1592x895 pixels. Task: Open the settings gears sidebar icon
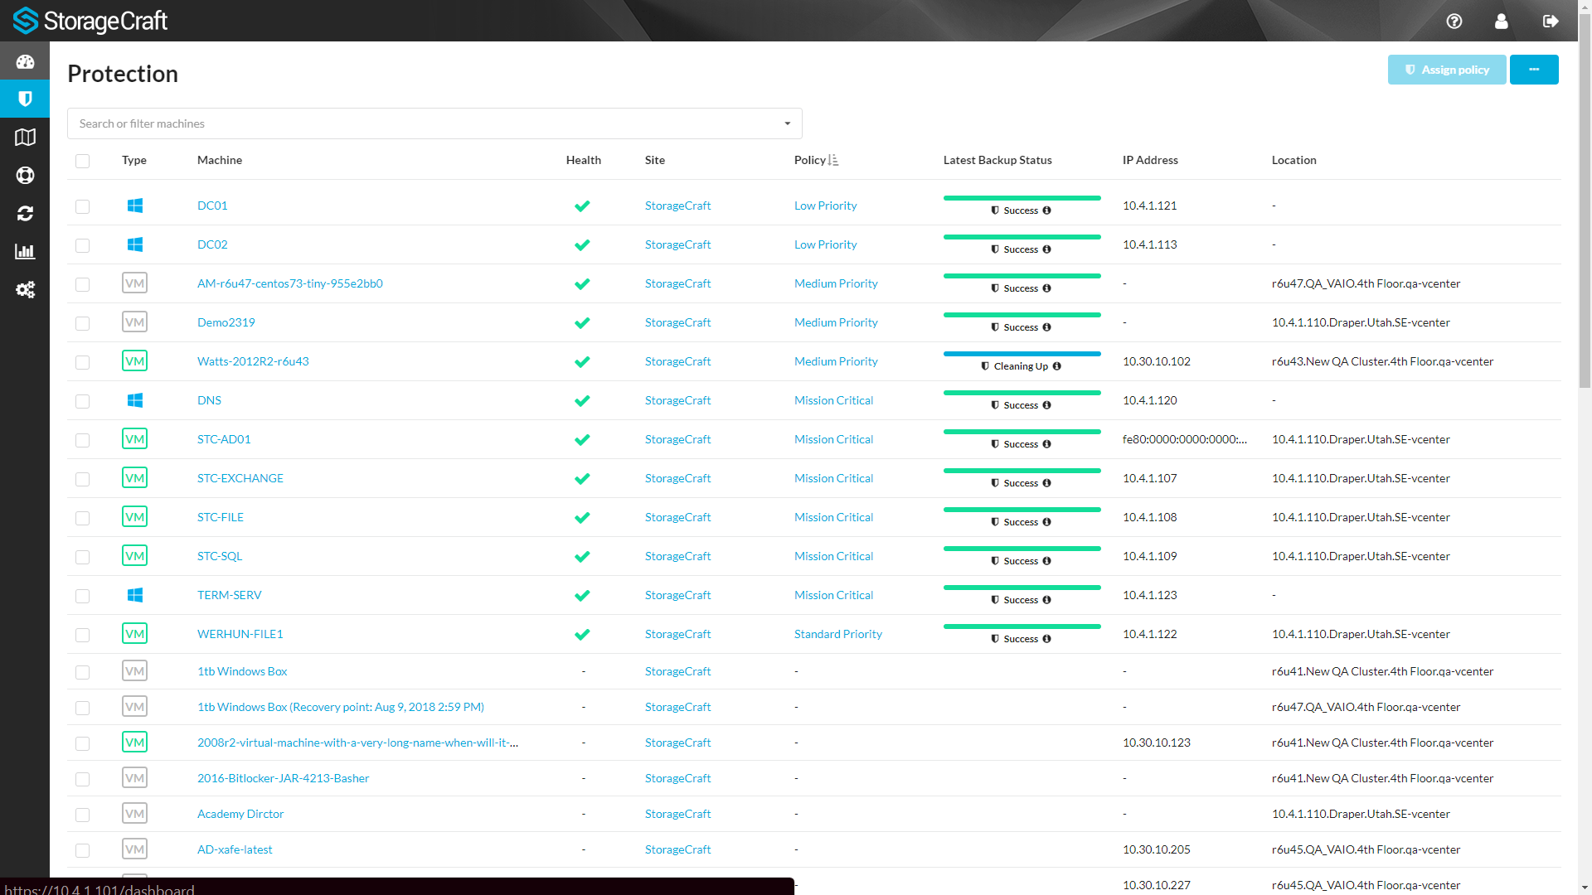coord(25,290)
